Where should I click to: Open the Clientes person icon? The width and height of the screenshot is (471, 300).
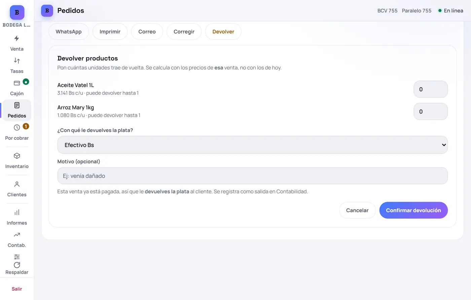17,184
